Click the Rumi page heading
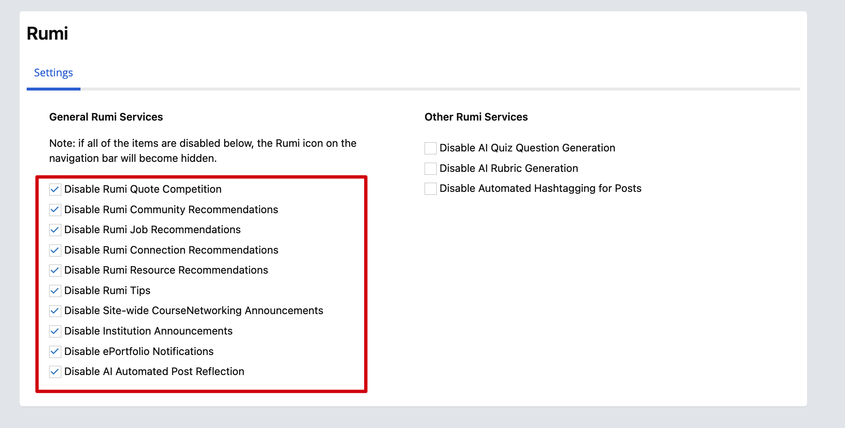 [x=48, y=33]
